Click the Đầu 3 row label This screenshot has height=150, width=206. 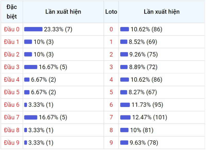point(12,67)
